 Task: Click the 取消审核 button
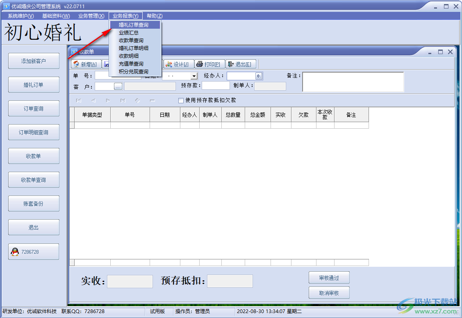click(329, 293)
